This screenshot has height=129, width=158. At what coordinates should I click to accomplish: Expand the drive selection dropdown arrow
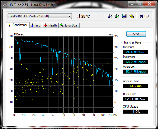click(x=69, y=16)
